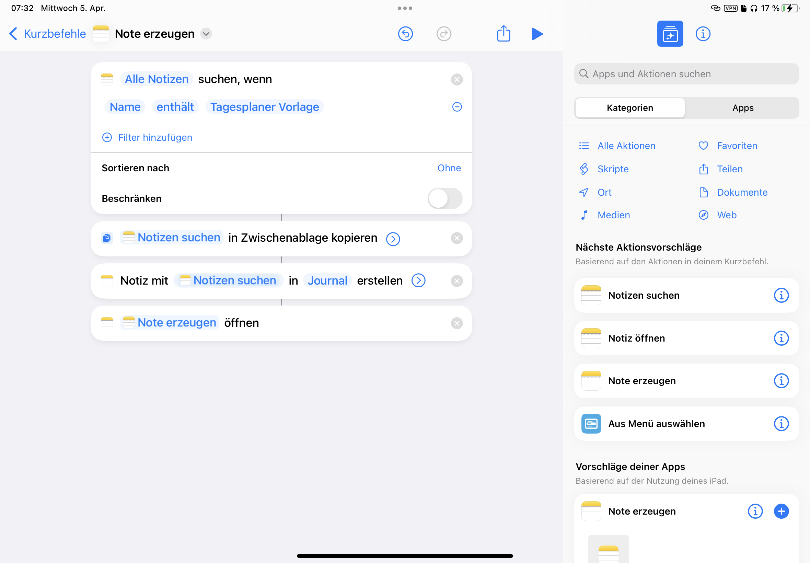This screenshot has height=563, width=810.
Task: Expand the Note erzeugen title dropdown chevron
Action: pyautogui.click(x=206, y=34)
